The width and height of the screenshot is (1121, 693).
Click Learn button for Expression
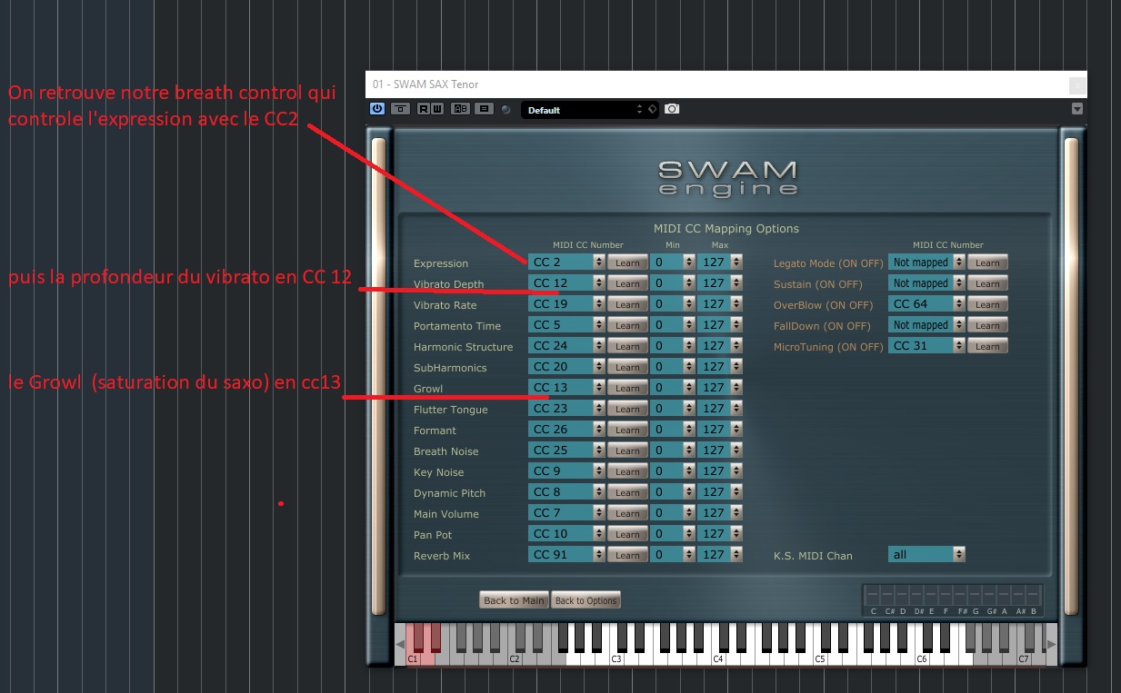point(627,263)
